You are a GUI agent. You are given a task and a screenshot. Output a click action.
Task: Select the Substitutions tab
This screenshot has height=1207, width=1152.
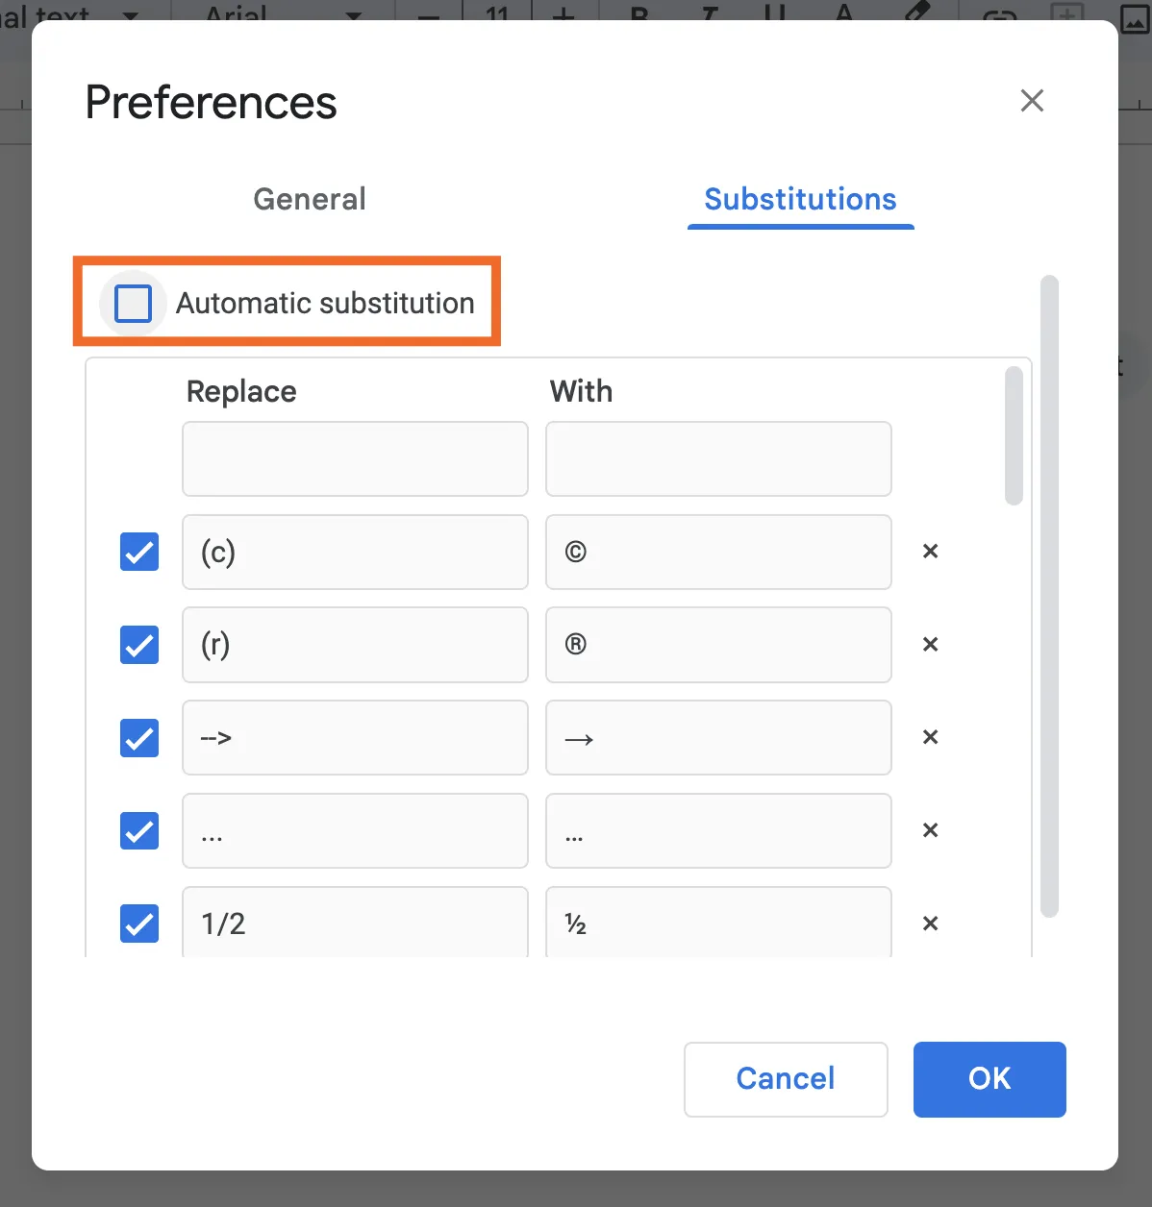[800, 199]
